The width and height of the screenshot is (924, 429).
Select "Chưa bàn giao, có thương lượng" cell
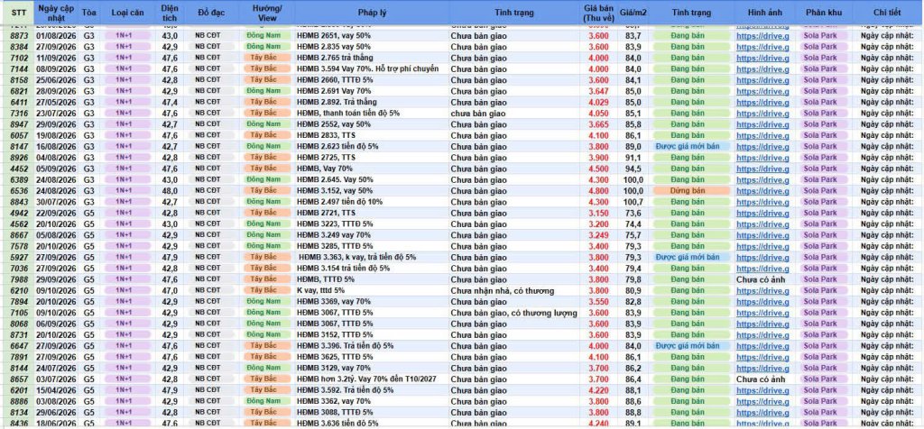(514, 313)
